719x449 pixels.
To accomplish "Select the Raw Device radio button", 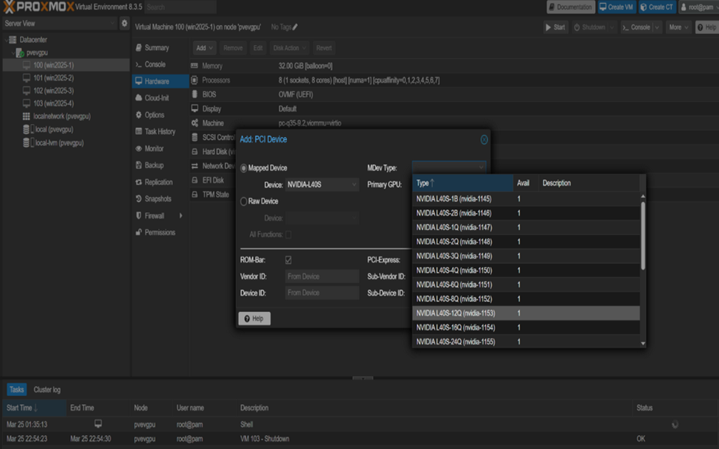I will (x=244, y=201).
